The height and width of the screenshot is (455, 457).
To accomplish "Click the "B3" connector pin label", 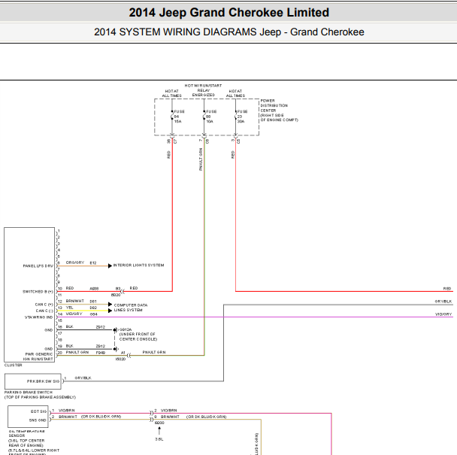I will coord(118,289).
